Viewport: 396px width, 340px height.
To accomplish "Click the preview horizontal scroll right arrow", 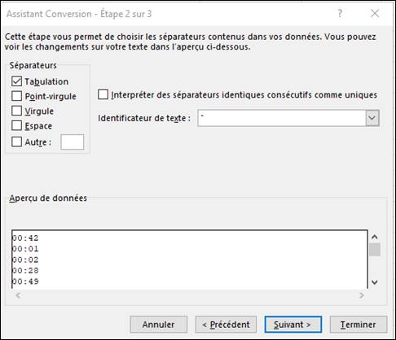I will pyautogui.click(x=362, y=295).
